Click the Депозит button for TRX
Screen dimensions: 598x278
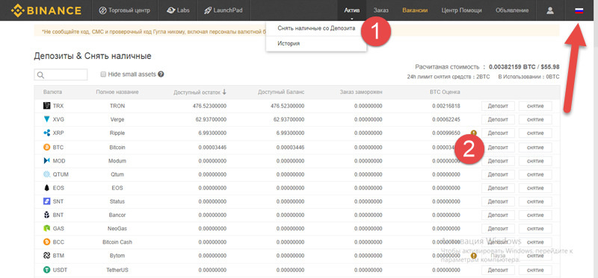click(x=498, y=106)
